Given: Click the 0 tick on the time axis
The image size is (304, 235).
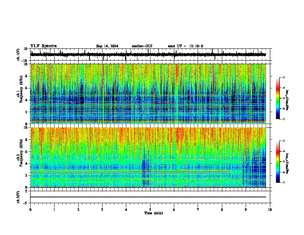Looking at the screenshot, I should pos(30,210).
